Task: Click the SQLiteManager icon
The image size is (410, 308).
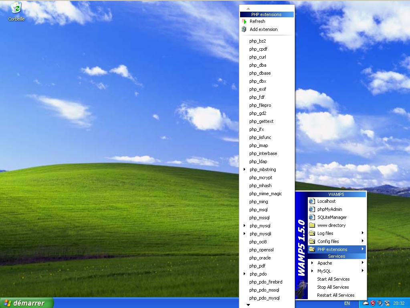Action: pyautogui.click(x=312, y=217)
